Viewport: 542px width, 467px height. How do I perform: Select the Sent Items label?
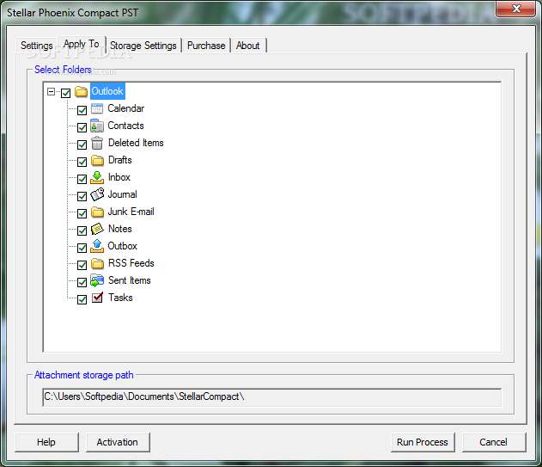[x=130, y=280]
